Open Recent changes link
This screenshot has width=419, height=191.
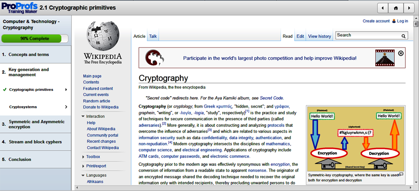pyautogui.click(x=101, y=141)
